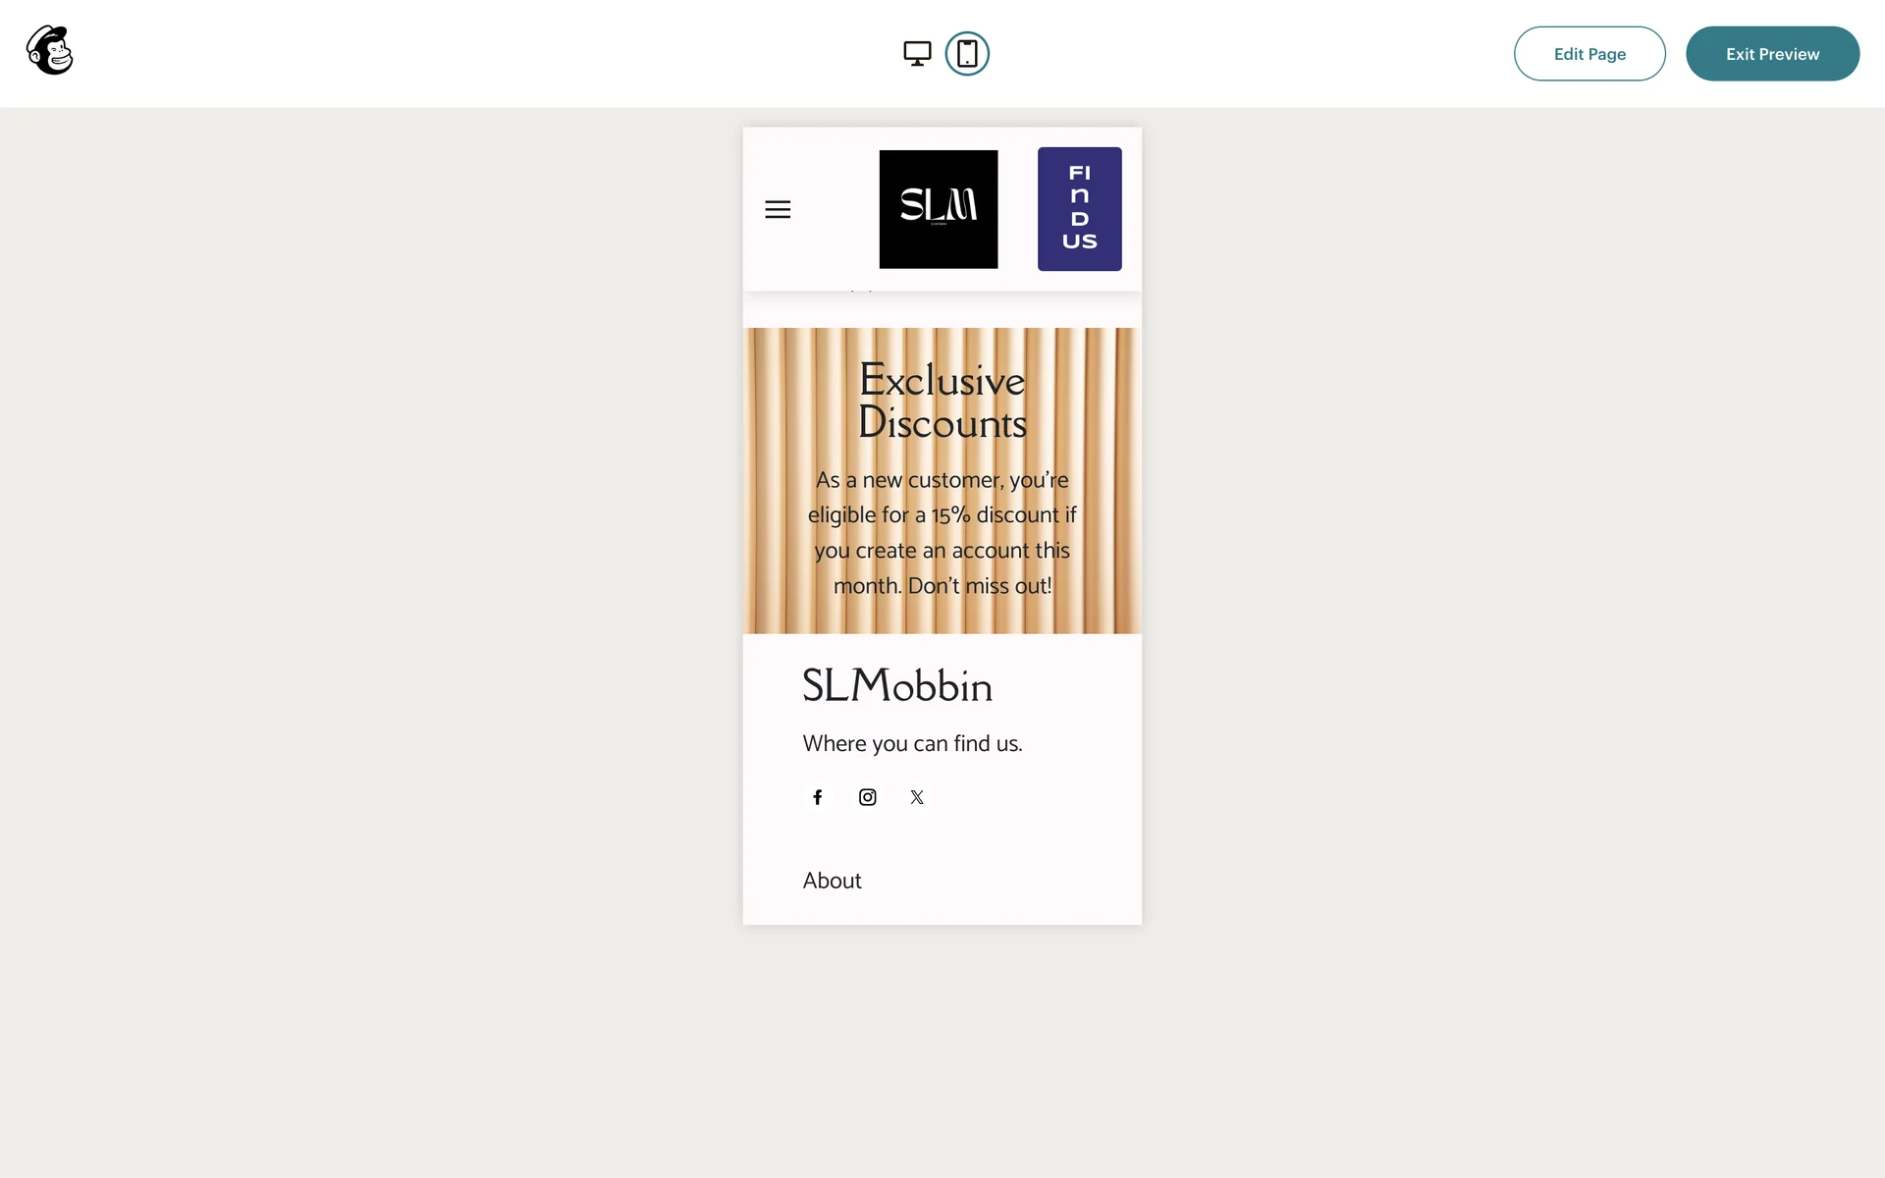1885x1178 pixels.
Task: Click the 'you create an account this' line
Action: [942, 551]
